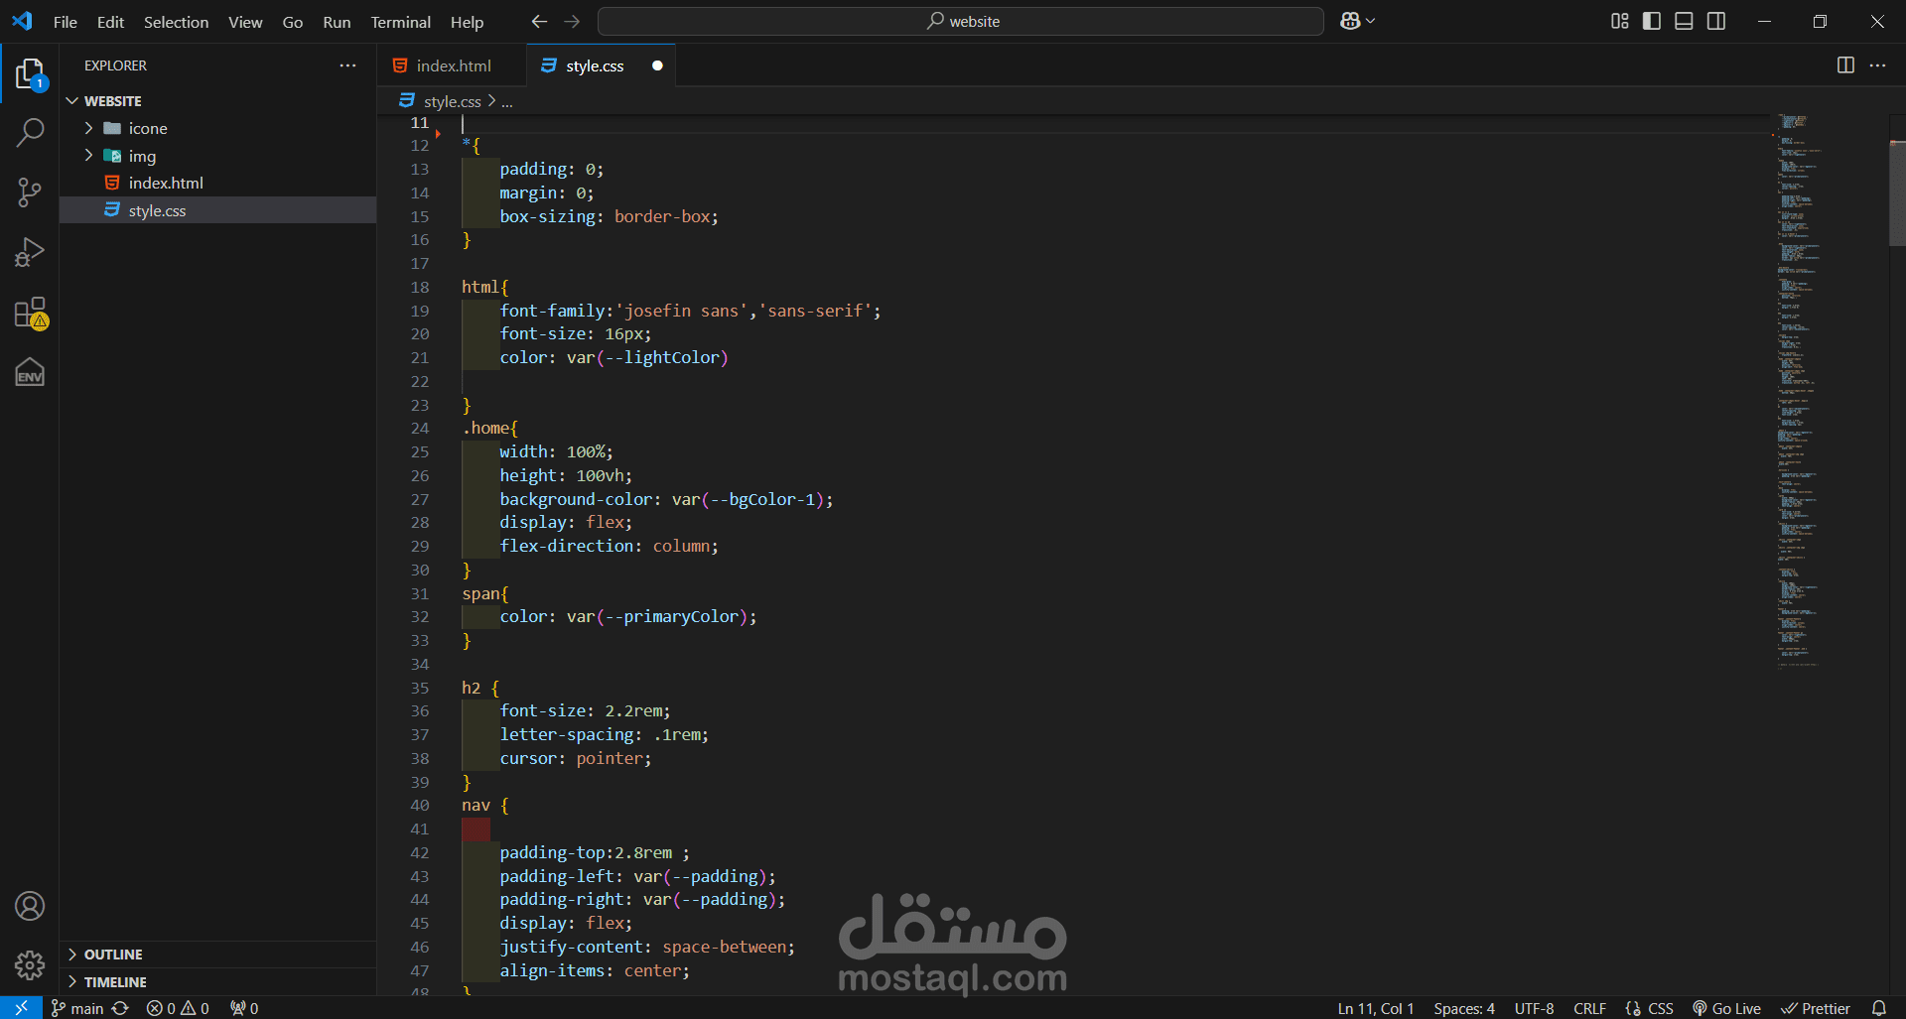
Task: Toggle Secondary Side Bar visibility
Action: pos(1716,21)
